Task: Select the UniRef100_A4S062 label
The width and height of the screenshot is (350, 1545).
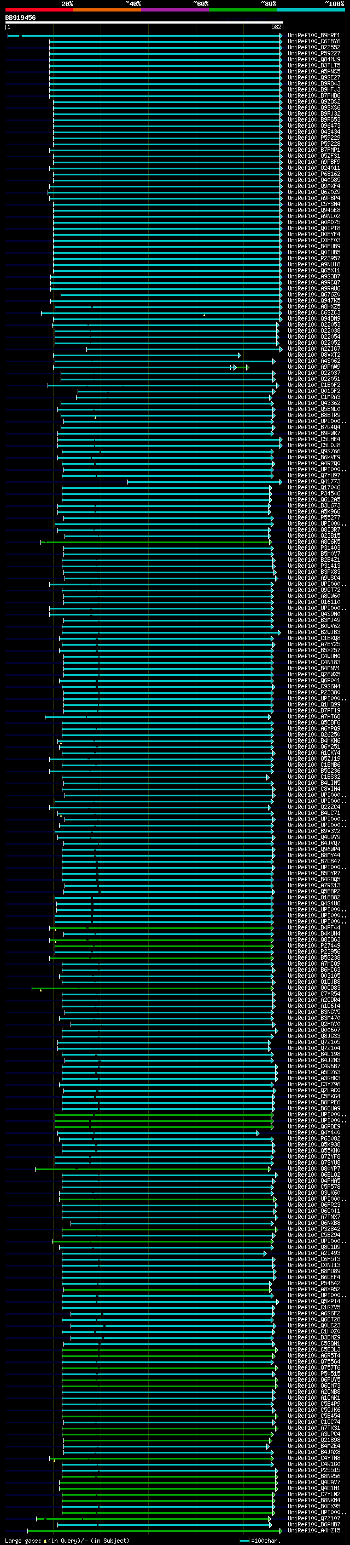Action: (313, 361)
